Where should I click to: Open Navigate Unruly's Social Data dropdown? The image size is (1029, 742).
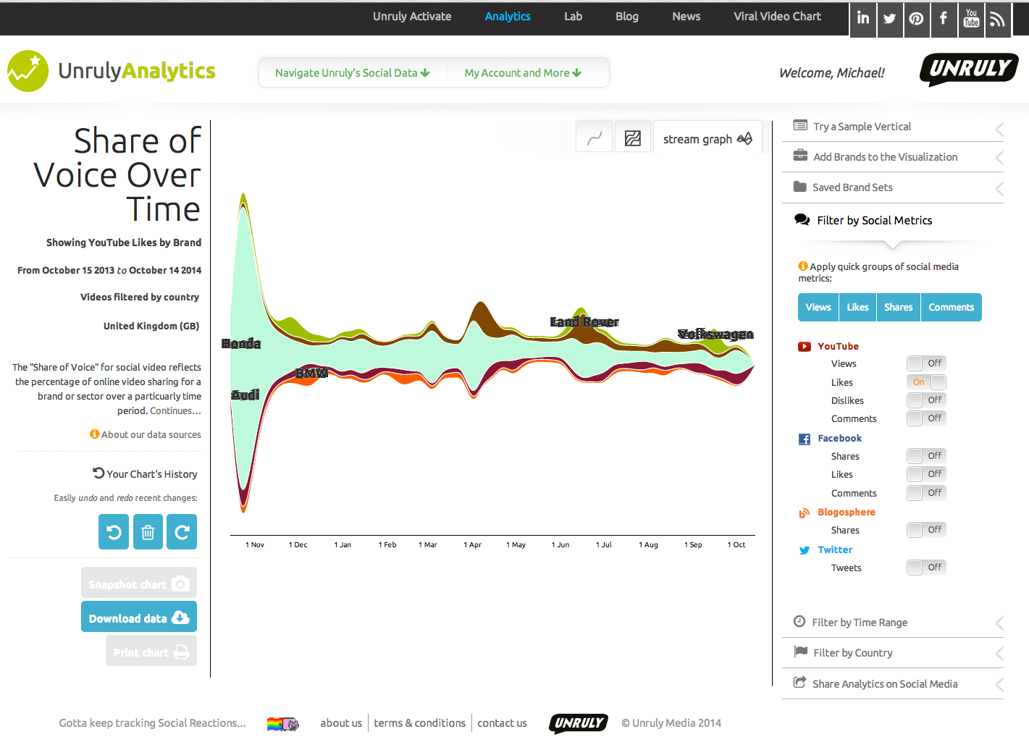(x=353, y=73)
